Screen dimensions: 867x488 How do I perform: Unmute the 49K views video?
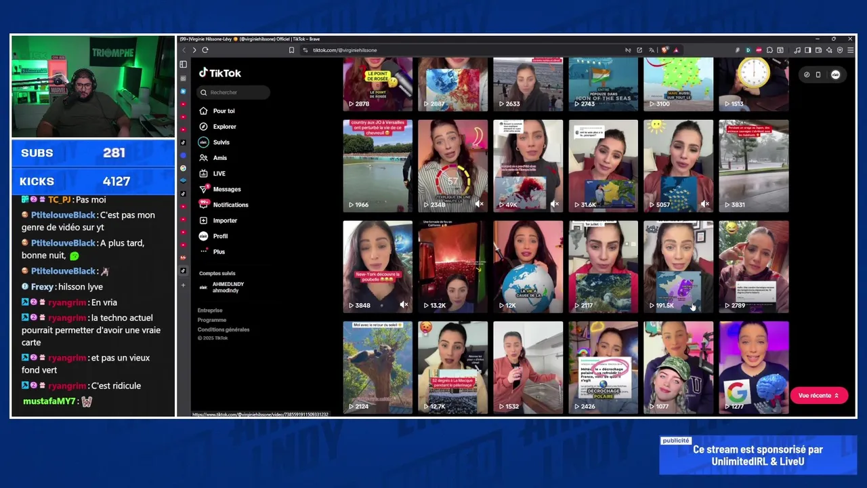554,204
